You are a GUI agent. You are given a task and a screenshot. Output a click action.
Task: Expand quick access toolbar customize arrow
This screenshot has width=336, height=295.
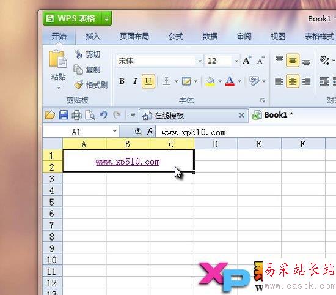[133, 115]
